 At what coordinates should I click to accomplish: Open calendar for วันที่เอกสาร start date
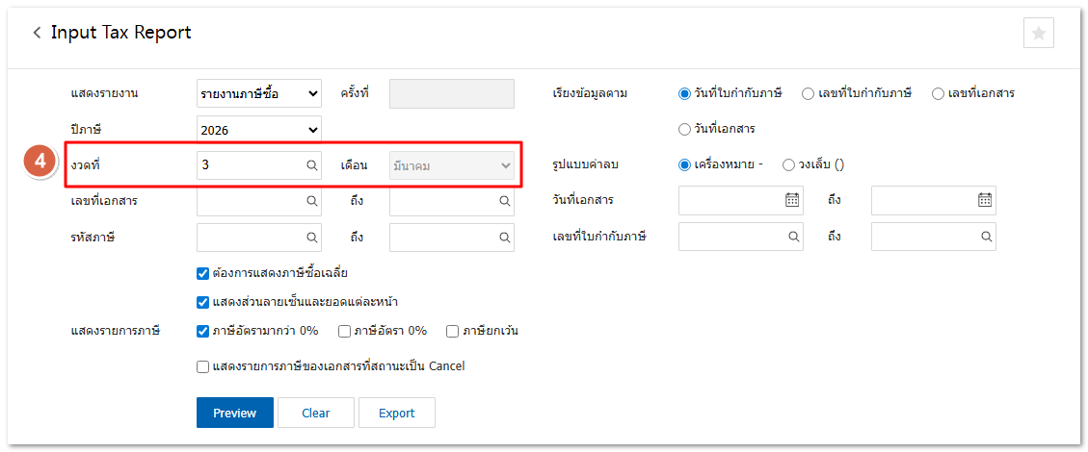tap(792, 200)
